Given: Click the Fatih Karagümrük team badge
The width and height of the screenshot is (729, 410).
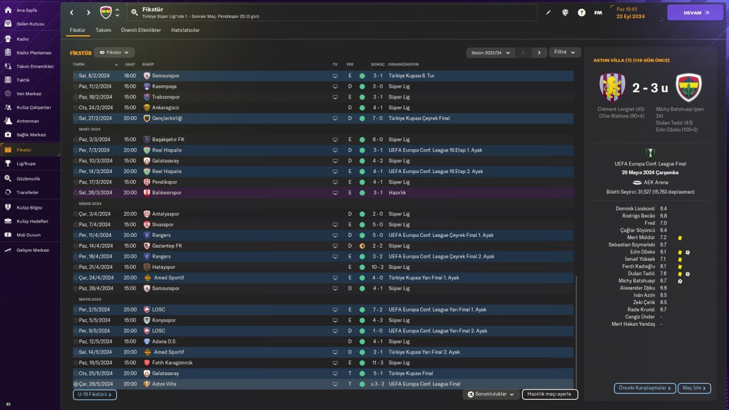Looking at the screenshot, I should click(147, 363).
